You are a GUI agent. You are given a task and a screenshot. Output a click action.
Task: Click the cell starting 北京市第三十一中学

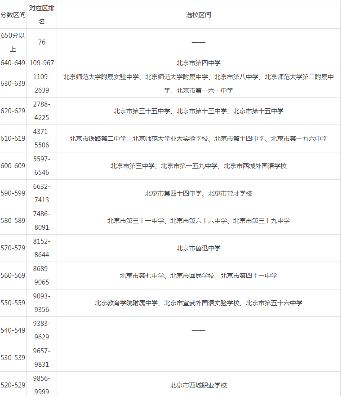[x=199, y=221]
